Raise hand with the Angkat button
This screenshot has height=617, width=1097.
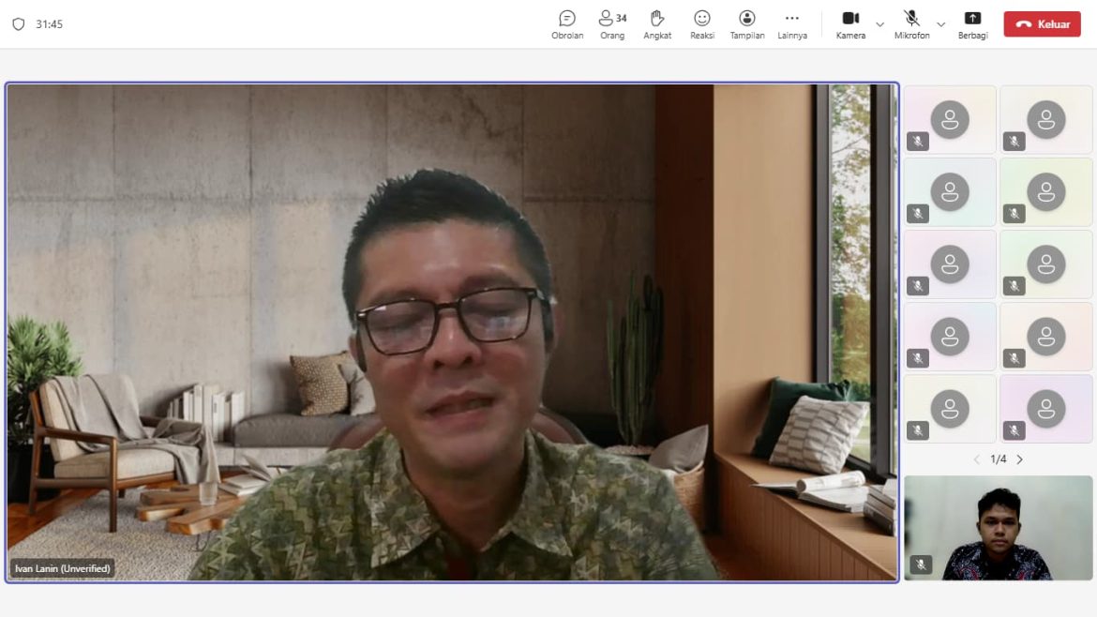pos(657,24)
